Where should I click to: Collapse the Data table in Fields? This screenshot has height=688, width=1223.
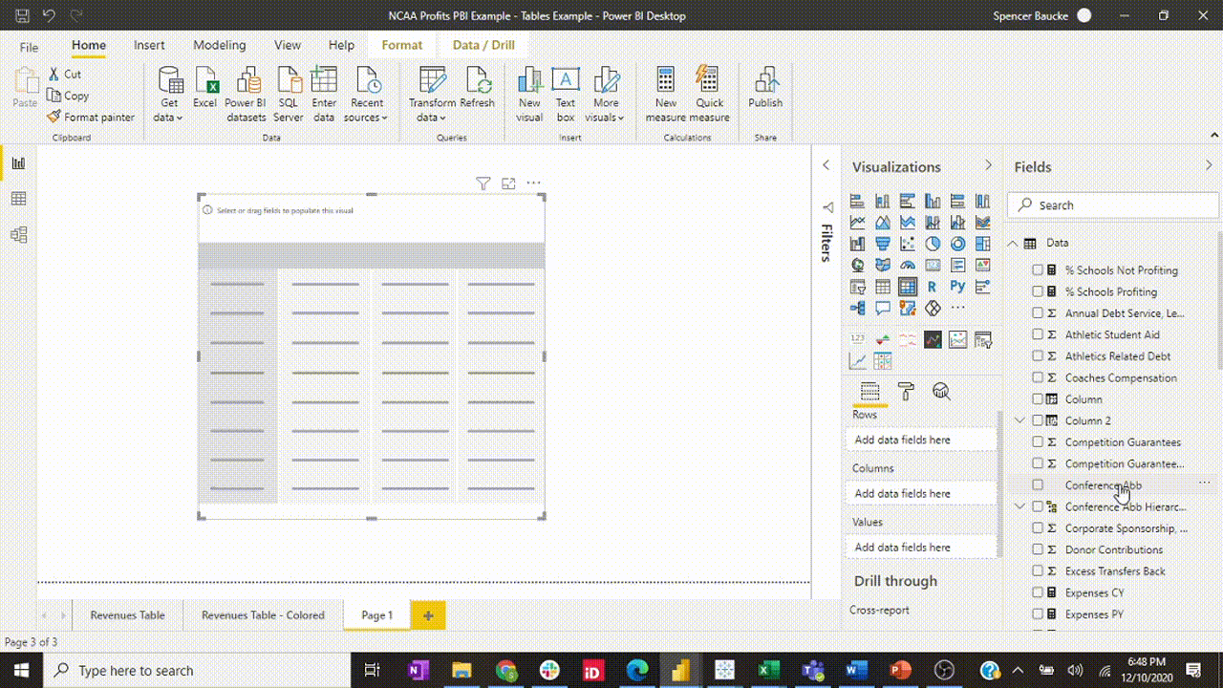tap(1013, 243)
